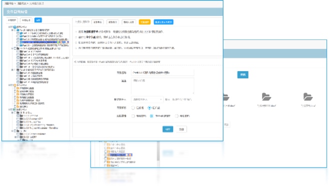Click the blue folder icon of the top root node
Image resolution: width=329 pixels, height=186 pixels.
coord(15,27)
